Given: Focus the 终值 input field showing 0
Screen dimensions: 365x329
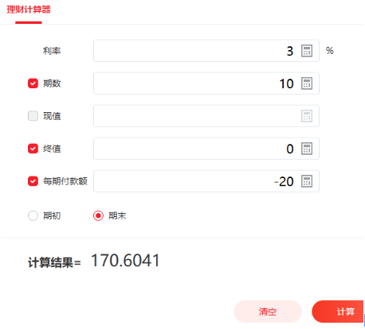Looking at the screenshot, I should point(206,149).
